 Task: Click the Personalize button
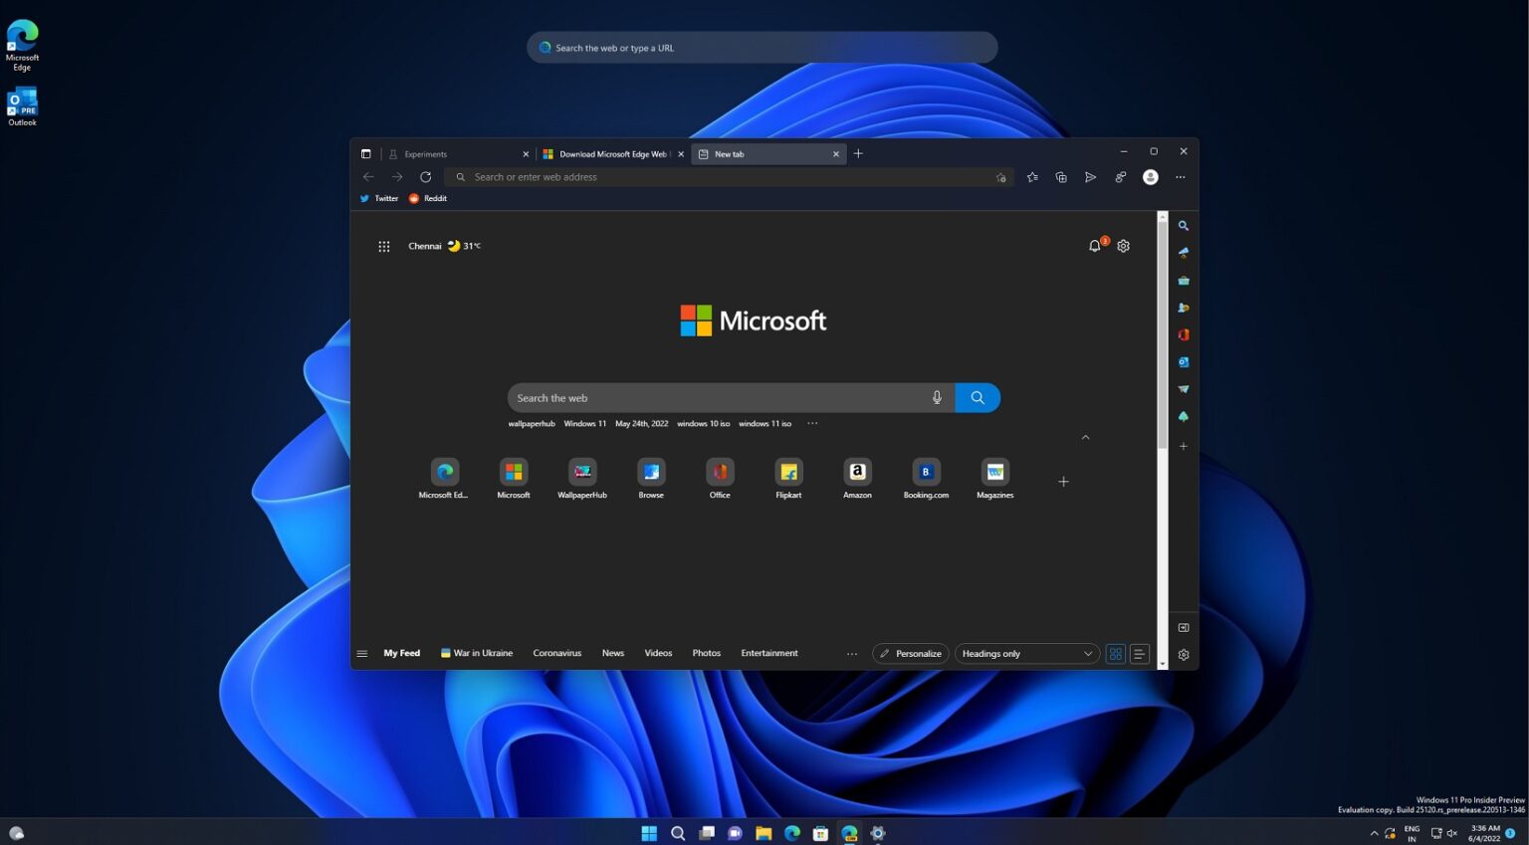[x=909, y=654]
